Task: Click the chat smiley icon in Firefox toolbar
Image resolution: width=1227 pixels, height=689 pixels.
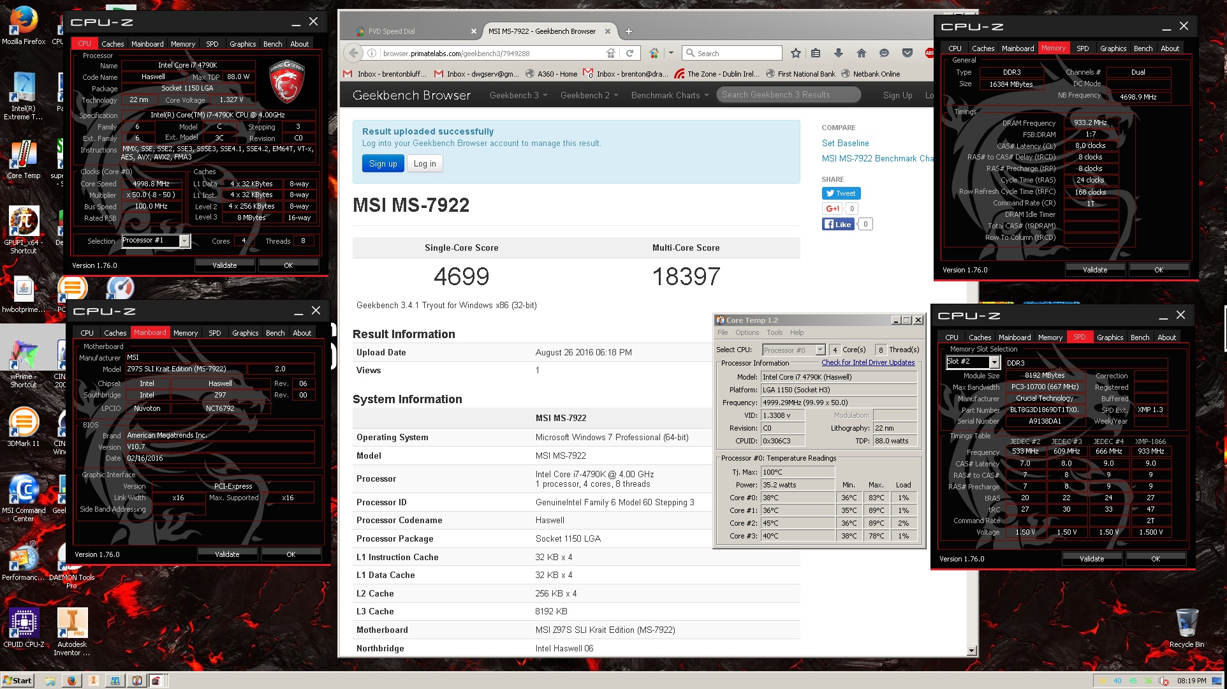Action: point(884,53)
